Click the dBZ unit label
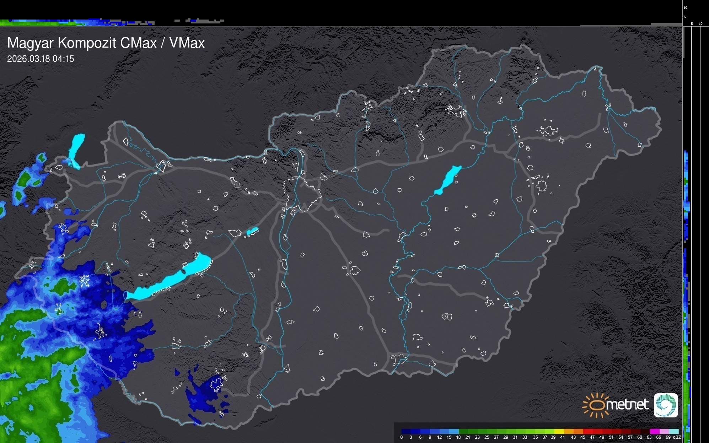The height and width of the screenshot is (443, 709). (x=677, y=437)
